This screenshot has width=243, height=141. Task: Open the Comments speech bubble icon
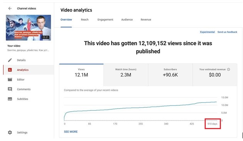[10, 89]
